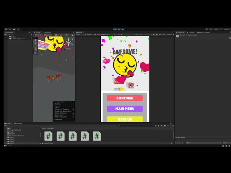The height and width of the screenshot is (173, 231).
Task: Open the Local dropdown in Scene toolbar
Action: (48, 35)
